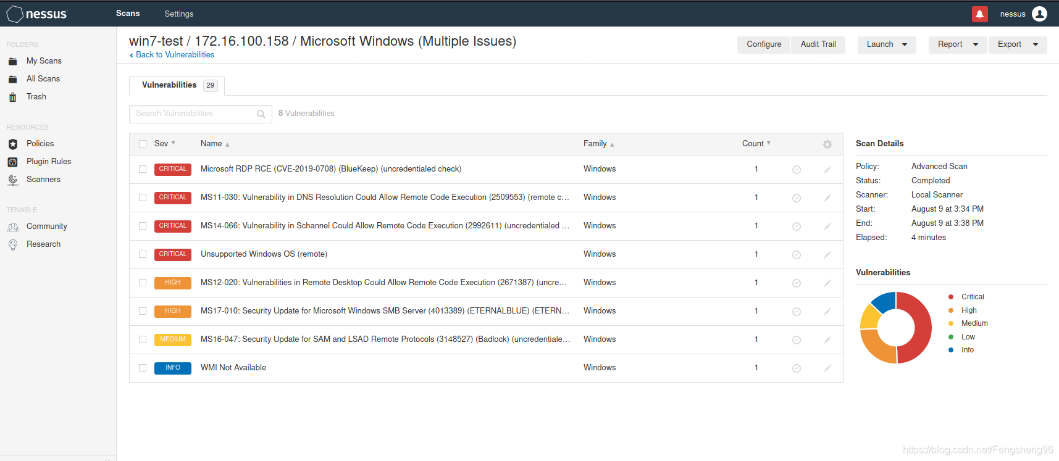
Task: Click the check-circle icon in the MS11-030 row
Action: pyautogui.click(x=797, y=198)
